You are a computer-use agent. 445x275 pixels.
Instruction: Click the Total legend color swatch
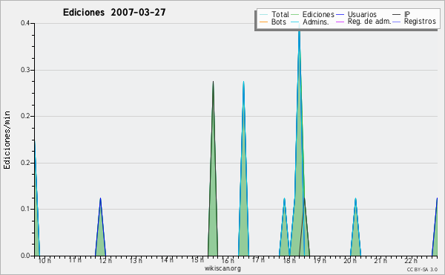pos(263,15)
